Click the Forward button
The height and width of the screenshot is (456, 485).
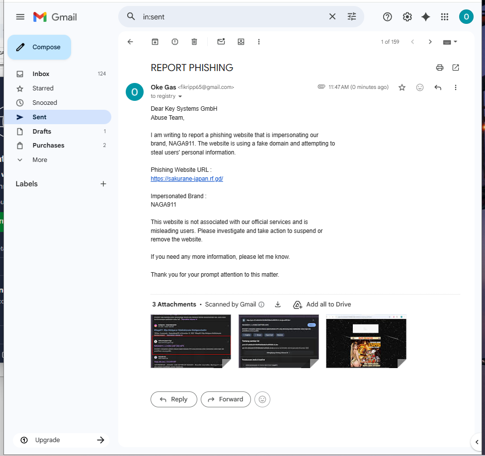click(x=226, y=399)
